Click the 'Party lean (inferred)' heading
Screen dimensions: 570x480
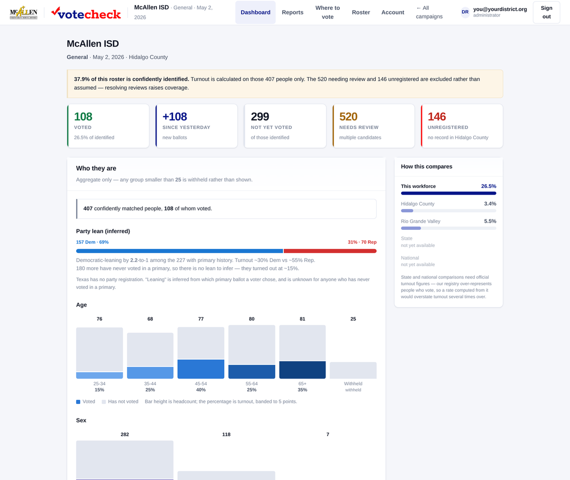[x=103, y=231]
